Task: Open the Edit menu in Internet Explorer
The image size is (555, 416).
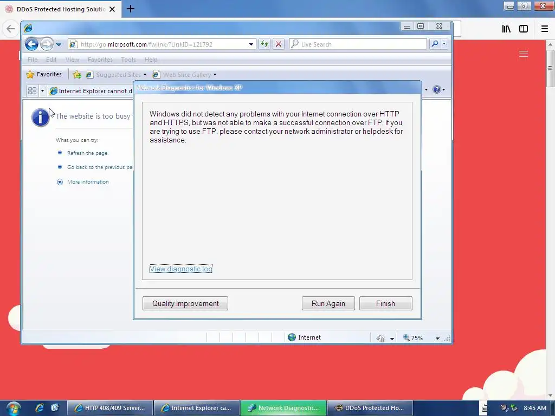Action: pyautogui.click(x=51, y=60)
